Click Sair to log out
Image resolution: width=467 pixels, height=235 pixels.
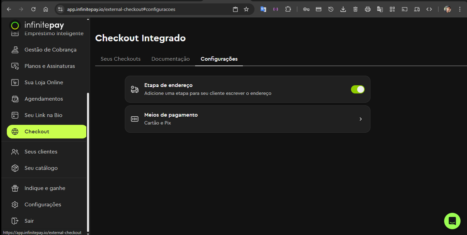pos(29,221)
